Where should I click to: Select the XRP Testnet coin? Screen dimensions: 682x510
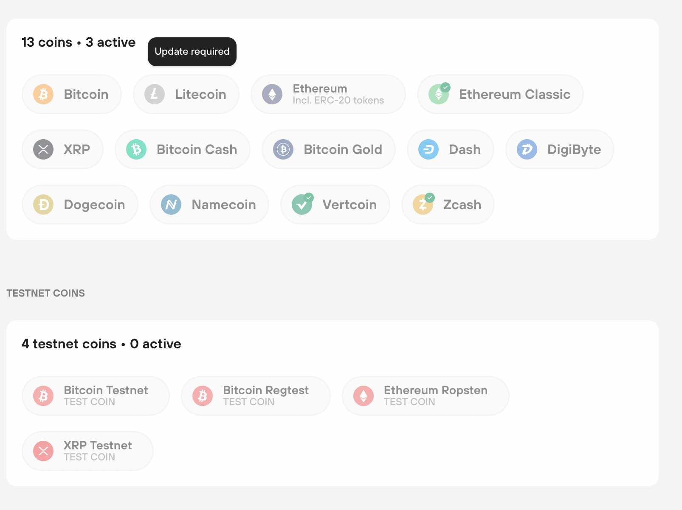[x=87, y=451]
